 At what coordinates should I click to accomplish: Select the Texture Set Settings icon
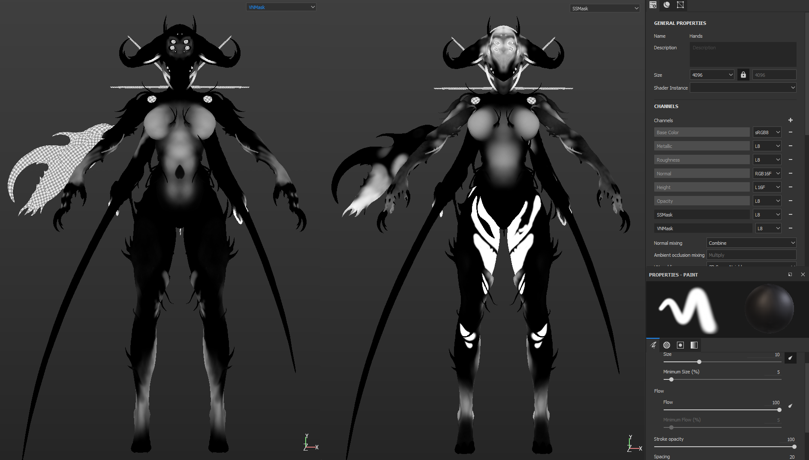(x=653, y=5)
